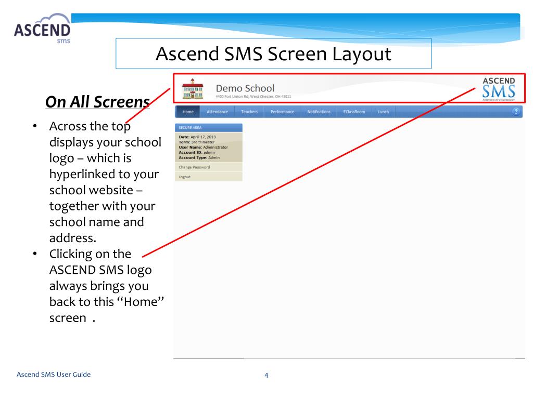The image size is (533, 399).
Task: Click the page number 4
Action: pos(266,375)
